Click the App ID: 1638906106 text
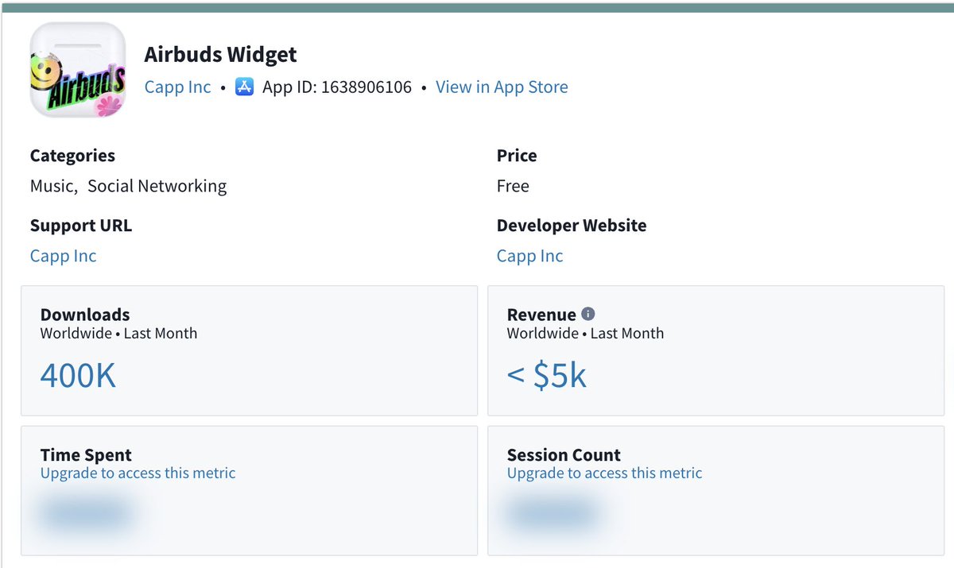This screenshot has width=954, height=568. (337, 87)
